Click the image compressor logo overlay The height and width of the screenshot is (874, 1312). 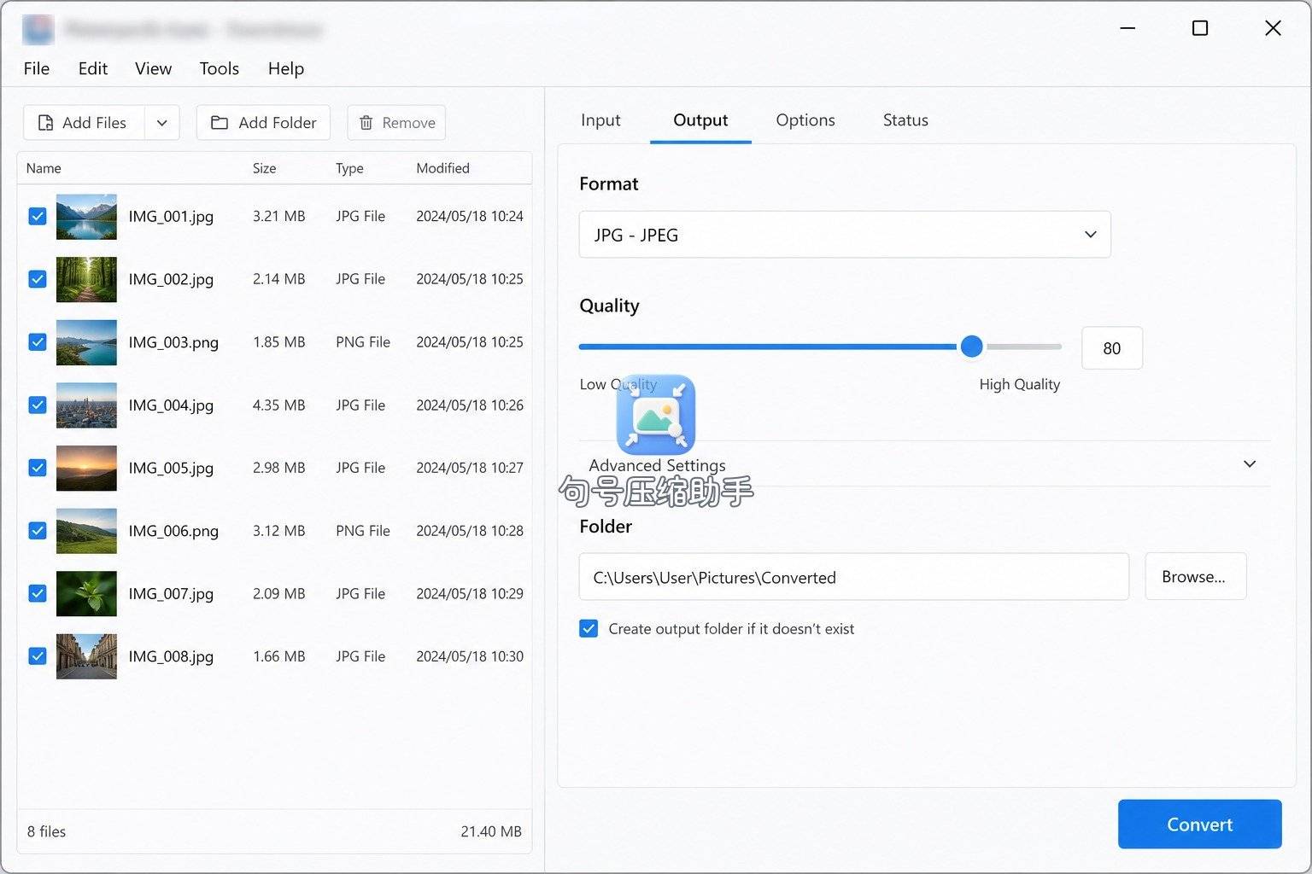point(656,414)
